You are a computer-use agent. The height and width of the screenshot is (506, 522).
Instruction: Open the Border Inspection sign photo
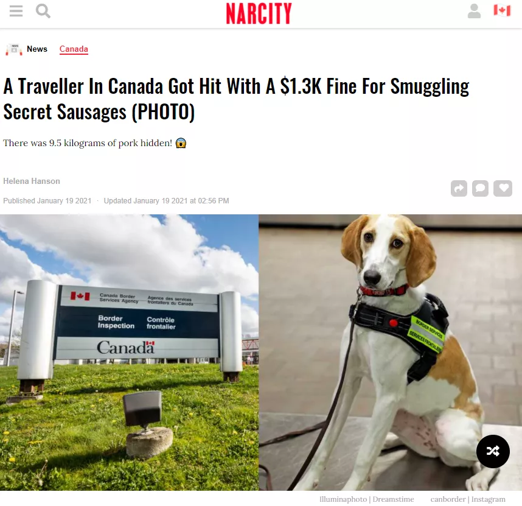[129, 352]
